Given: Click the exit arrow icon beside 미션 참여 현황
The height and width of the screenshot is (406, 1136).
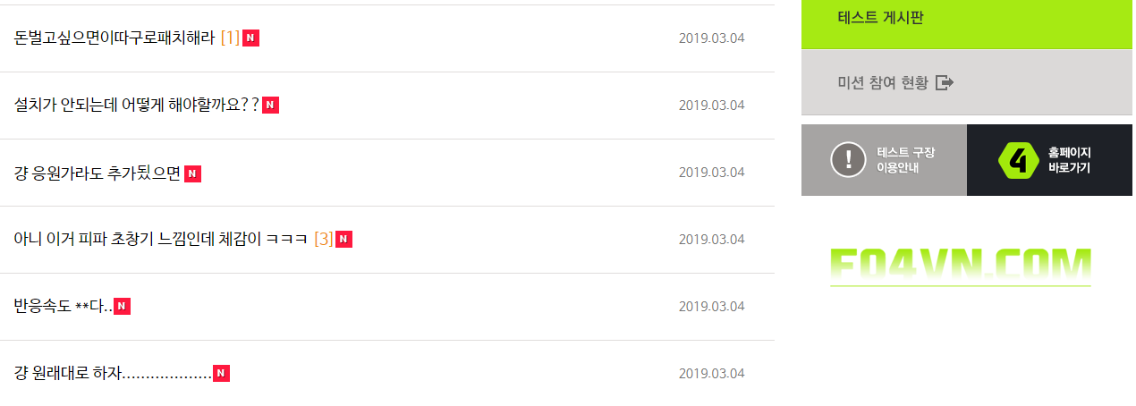Looking at the screenshot, I should pos(945,83).
